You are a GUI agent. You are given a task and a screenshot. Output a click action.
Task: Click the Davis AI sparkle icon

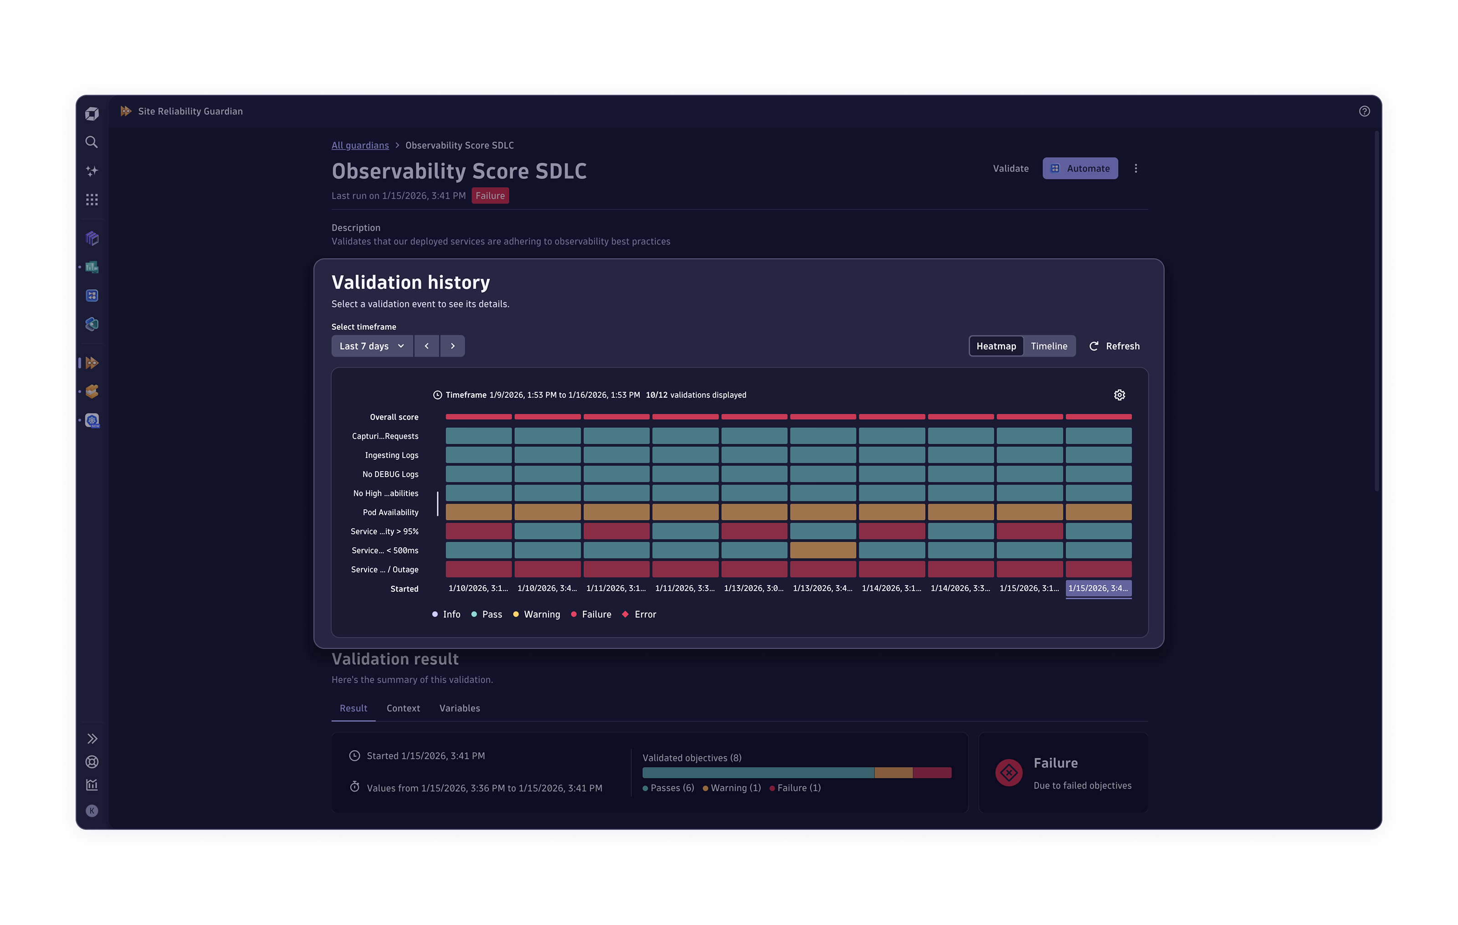[92, 171]
